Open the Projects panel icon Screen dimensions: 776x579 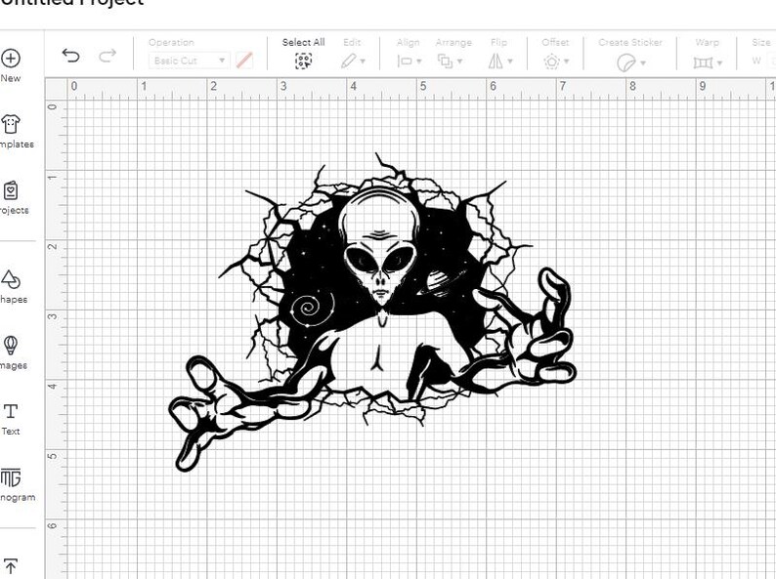coord(11,190)
